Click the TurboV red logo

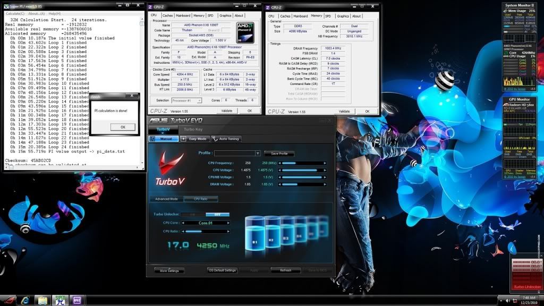170,169
